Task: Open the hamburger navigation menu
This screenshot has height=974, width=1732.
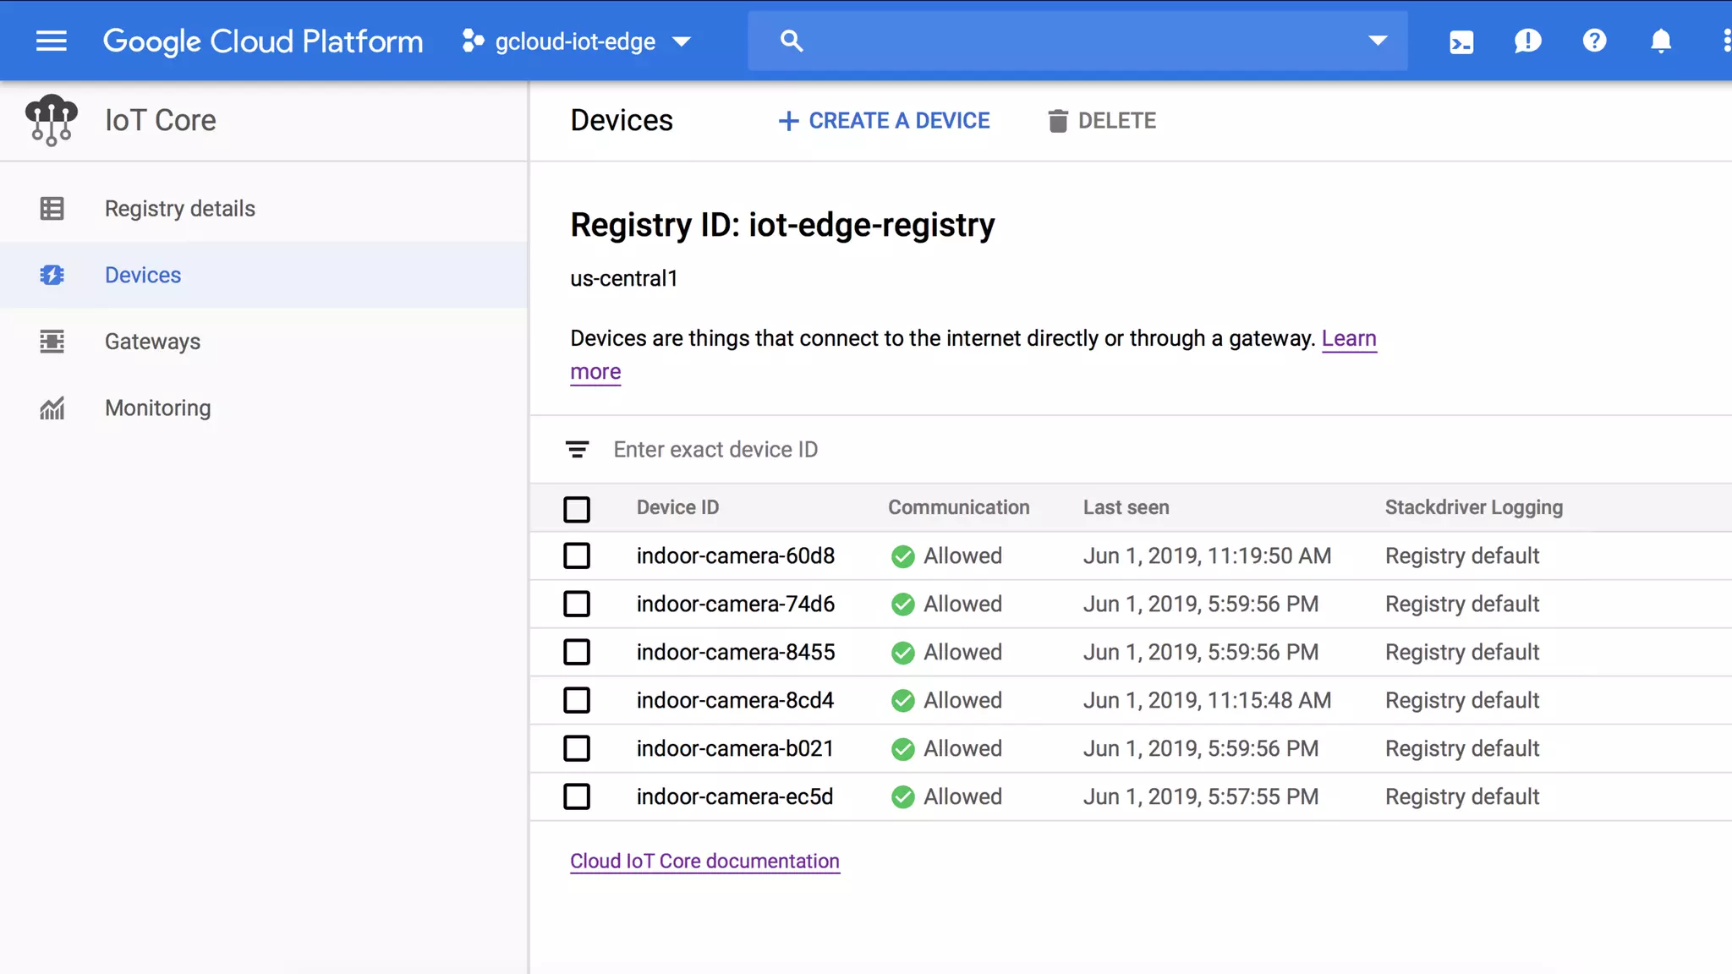Action: (51, 41)
